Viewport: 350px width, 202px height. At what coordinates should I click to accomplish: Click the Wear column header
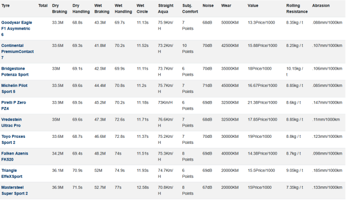click(226, 6)
